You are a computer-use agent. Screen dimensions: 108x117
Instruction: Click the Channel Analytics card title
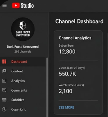75,38
